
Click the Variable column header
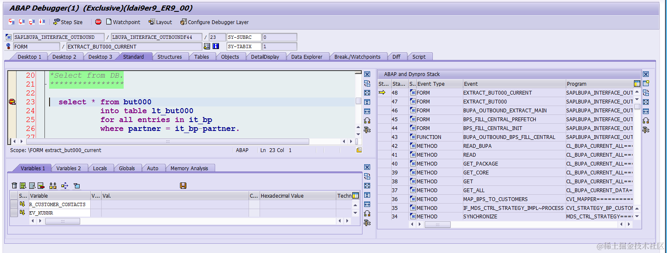[x=59, y=196]
